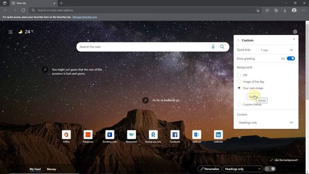309x174 pixels.
Task: Click the browser address bar
Action: [x=145, y=10]
